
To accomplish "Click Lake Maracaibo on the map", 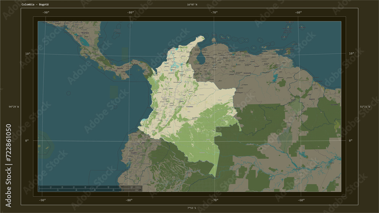I will click(x=200, y=59).
